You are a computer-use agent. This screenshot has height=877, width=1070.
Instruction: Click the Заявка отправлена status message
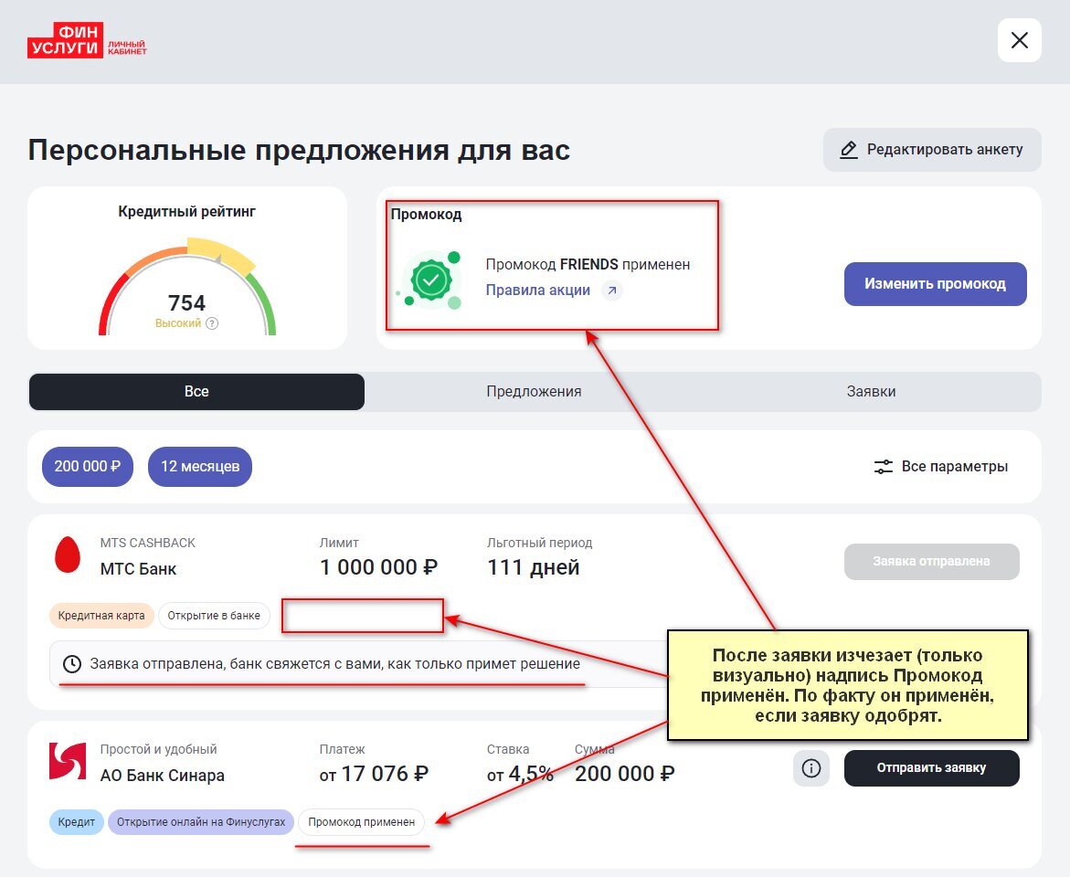335,664
